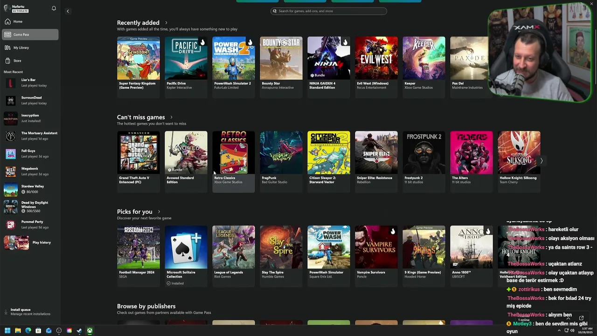Open Anno 1800 game tile
Screen dimensions: 597x336
472,256
